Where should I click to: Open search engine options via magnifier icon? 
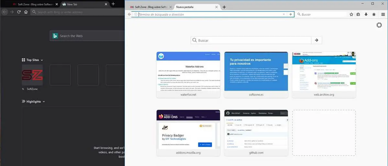299,14
